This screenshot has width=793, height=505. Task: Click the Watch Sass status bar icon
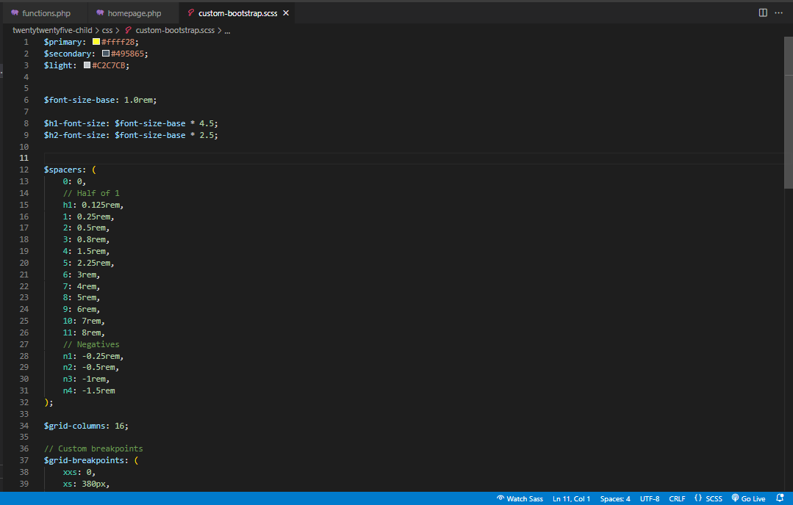coord(520,498)
